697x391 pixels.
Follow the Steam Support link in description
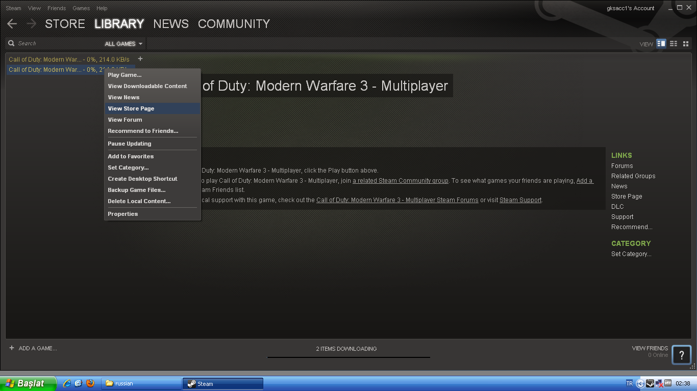pos(520,200)
